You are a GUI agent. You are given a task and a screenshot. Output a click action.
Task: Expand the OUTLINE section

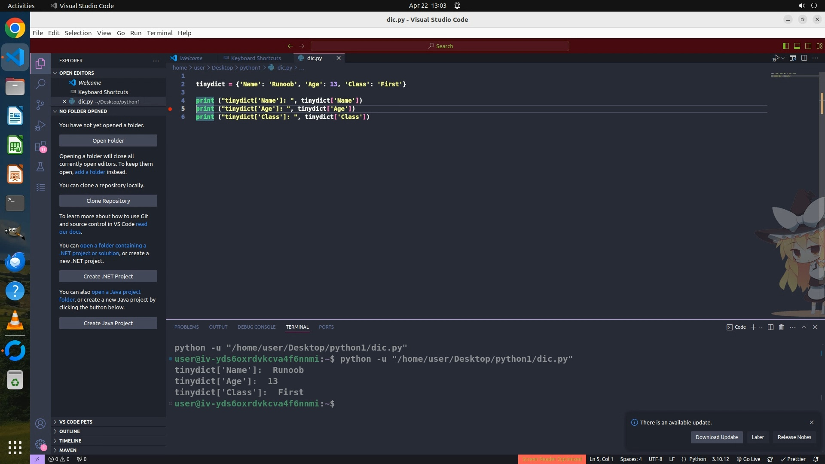point(70,431)
